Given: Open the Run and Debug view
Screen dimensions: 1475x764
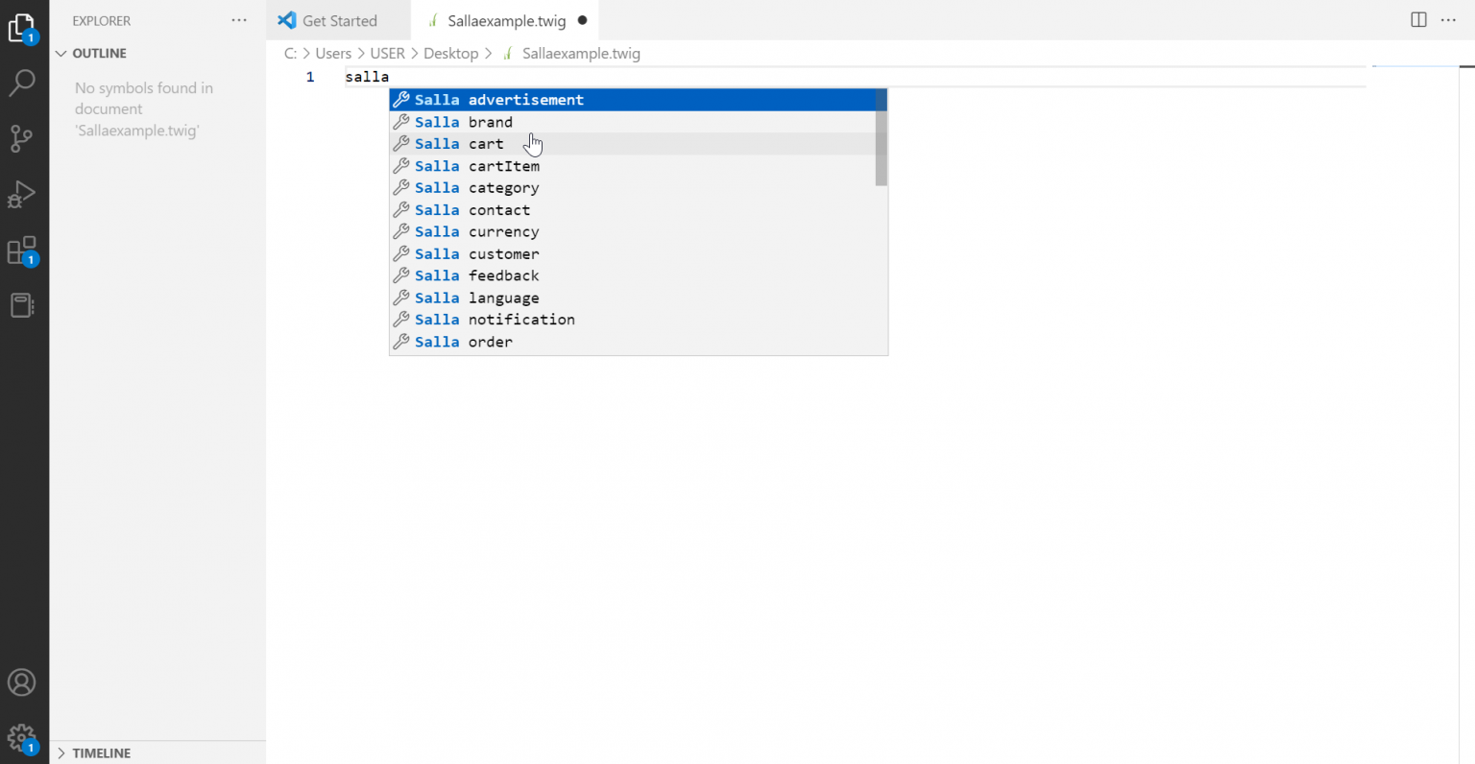Looking at the screenshot, I should pos(23,195).
